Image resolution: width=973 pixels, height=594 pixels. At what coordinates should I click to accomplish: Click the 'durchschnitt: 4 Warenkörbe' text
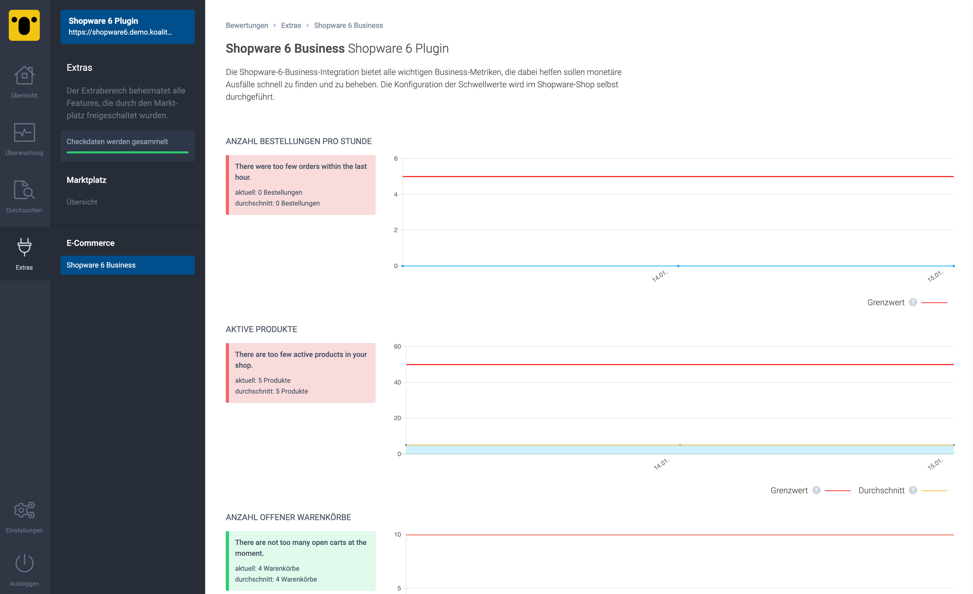276,579
